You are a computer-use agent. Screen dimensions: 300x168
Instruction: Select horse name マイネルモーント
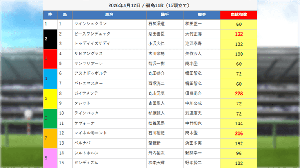click(91, 133)
